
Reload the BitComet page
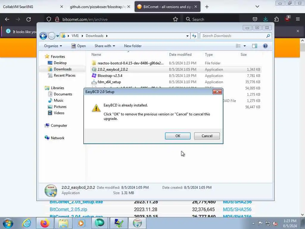point(29,19)
